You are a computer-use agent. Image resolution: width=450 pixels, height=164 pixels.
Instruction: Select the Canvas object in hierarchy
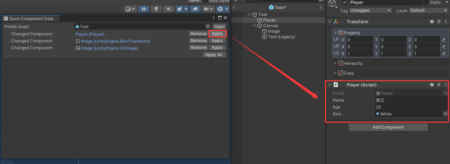click(x=270, y=26)
